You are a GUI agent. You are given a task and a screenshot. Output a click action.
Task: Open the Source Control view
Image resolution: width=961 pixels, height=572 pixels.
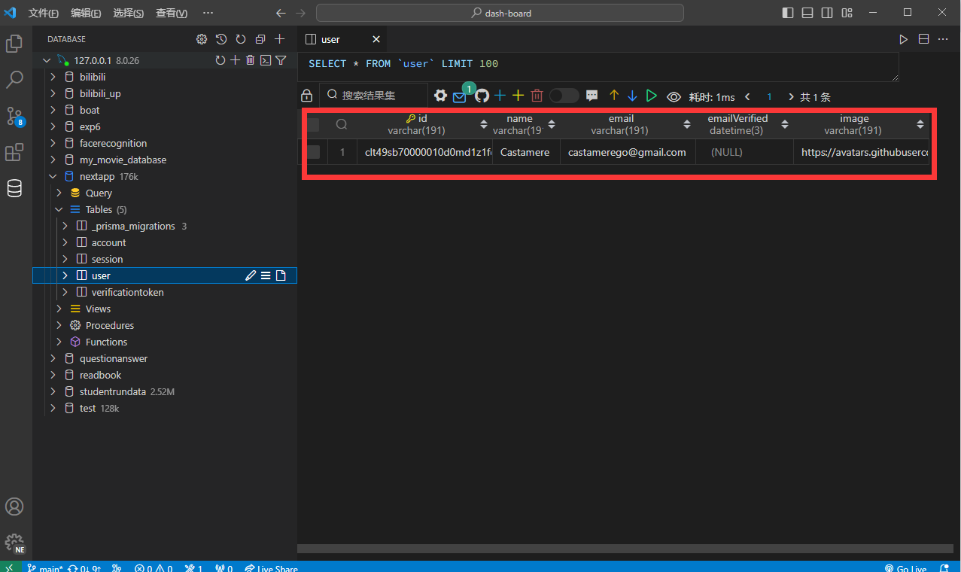pyautogui.click(x=14, y=116)
